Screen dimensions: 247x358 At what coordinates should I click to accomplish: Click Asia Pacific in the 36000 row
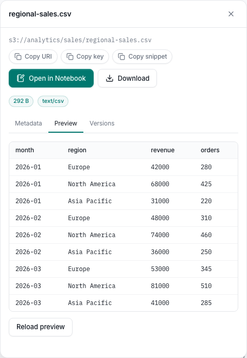coord(90,252)
